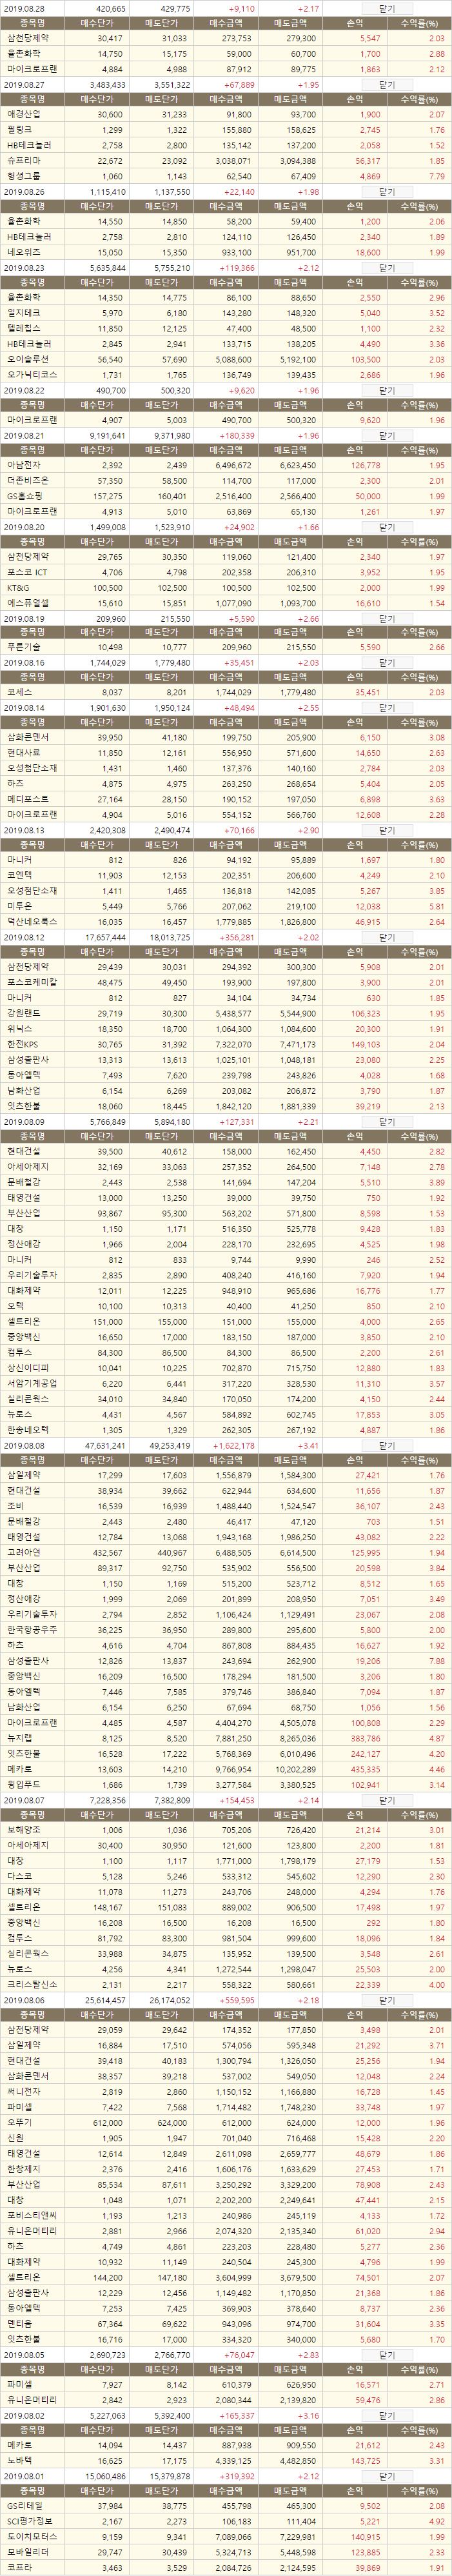This screenshot has height=2576, width=452.
Task: Click the 코세스 stock name
Action: (19, 692)
